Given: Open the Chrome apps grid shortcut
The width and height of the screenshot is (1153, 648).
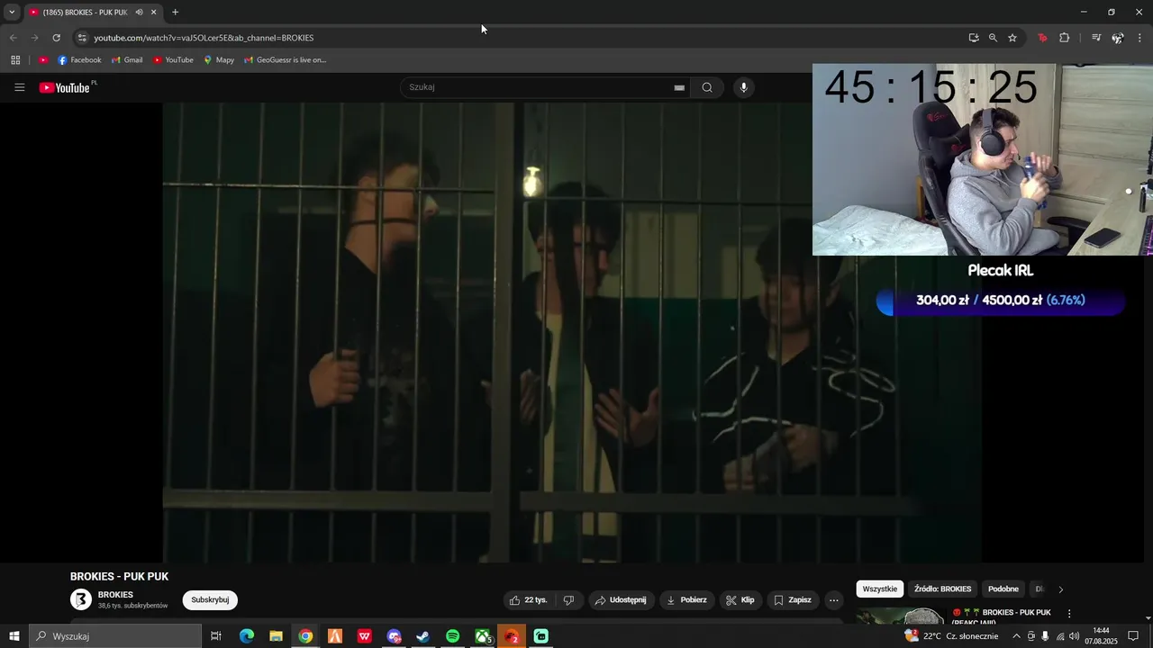Looking at the screenshot, I should 15,60.
